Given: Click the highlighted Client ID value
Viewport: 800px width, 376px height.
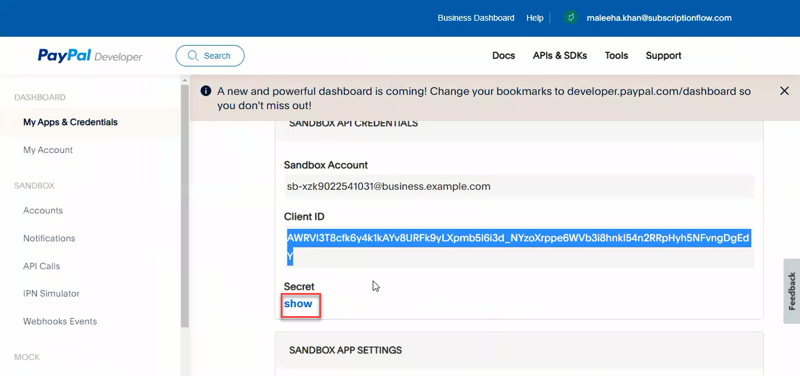Looking at the screenshot, I should click(518, 247).
